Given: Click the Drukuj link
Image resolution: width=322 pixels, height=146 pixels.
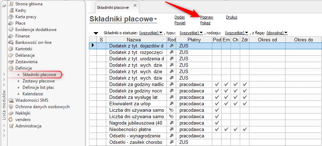Looking at the screenshot, I should click(x=232, y=17).
